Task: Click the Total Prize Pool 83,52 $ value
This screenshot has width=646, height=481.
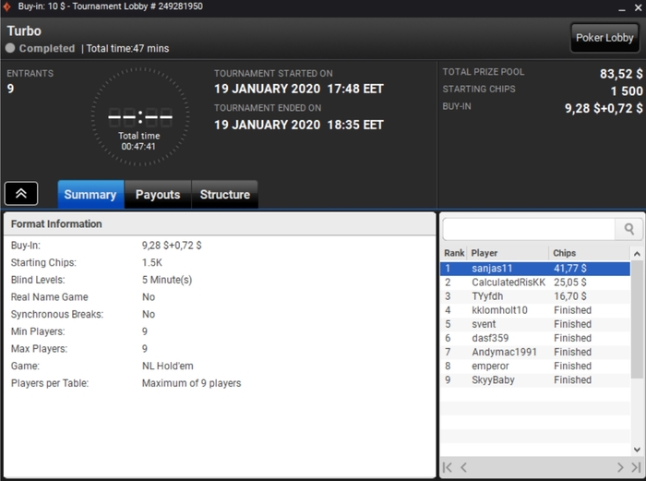Action: click(x=621, y=74)
